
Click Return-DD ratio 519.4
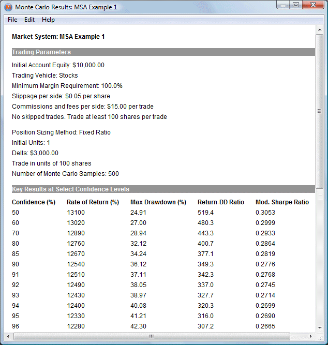click(205, 213)
